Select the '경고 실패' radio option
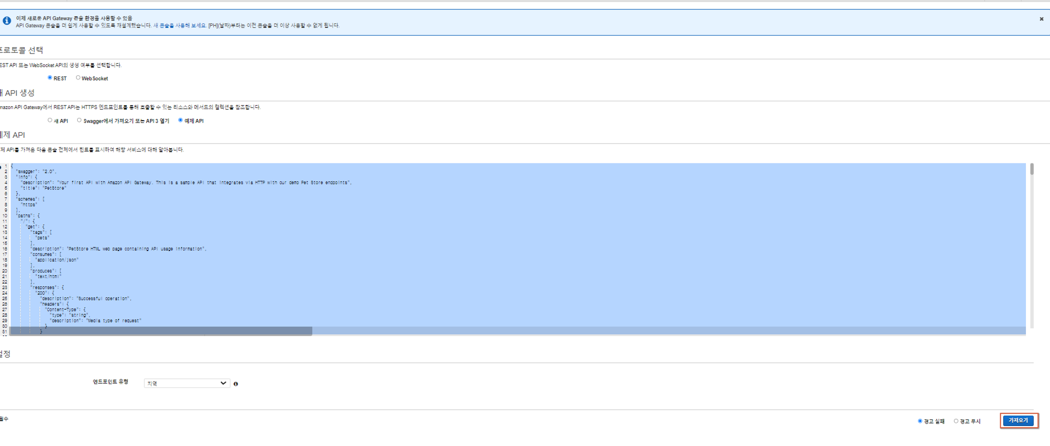 [920, 421]
